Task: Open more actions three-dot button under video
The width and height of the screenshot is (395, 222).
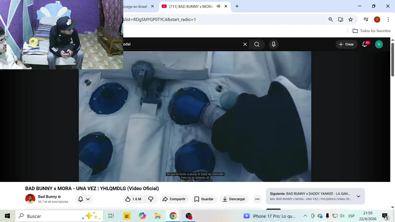Action: click(x=257, y=199)
